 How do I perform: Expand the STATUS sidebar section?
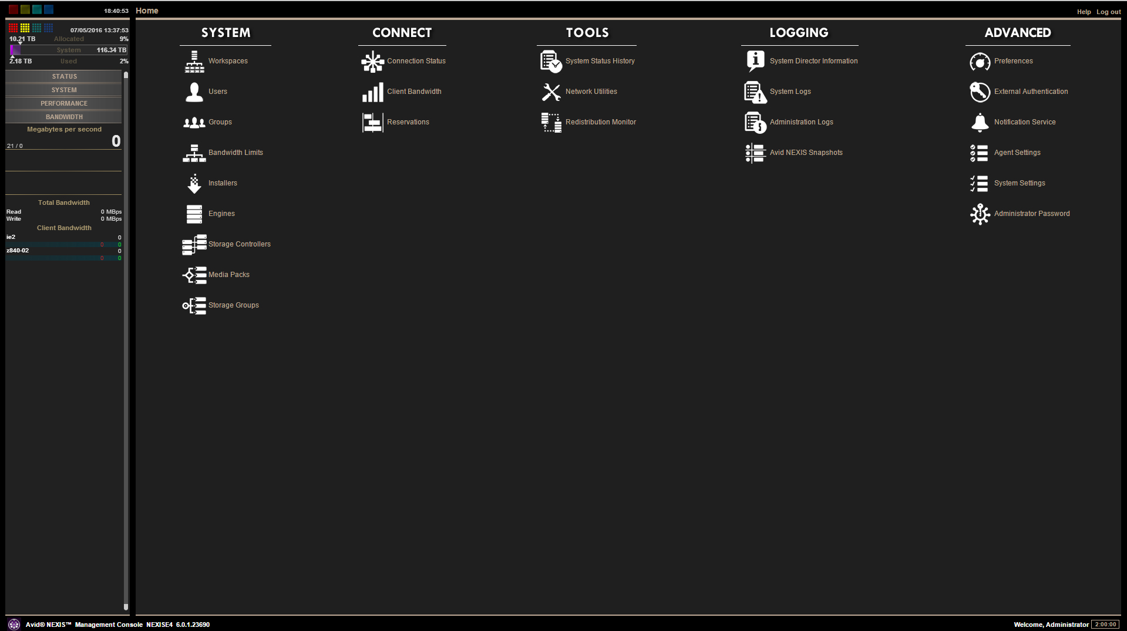64,76
